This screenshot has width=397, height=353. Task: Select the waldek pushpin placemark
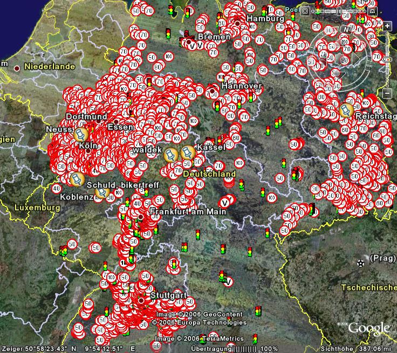[171, 155]
